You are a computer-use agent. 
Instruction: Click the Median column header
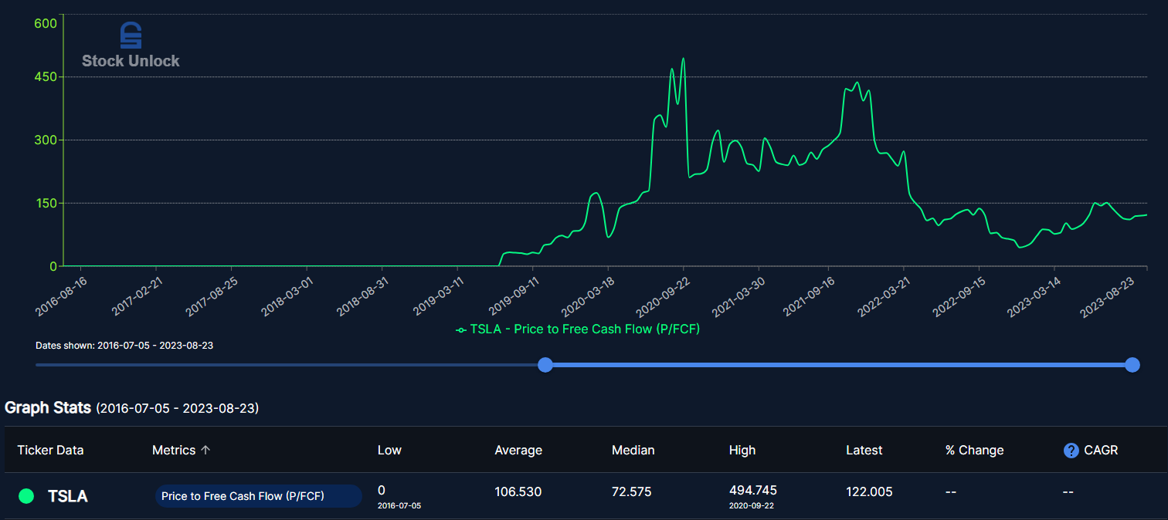[x=633, y=451]
